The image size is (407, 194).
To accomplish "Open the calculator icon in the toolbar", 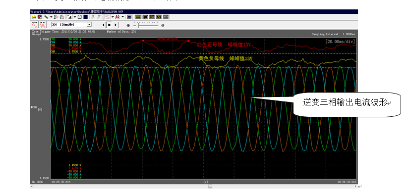I will pos(129,17).
